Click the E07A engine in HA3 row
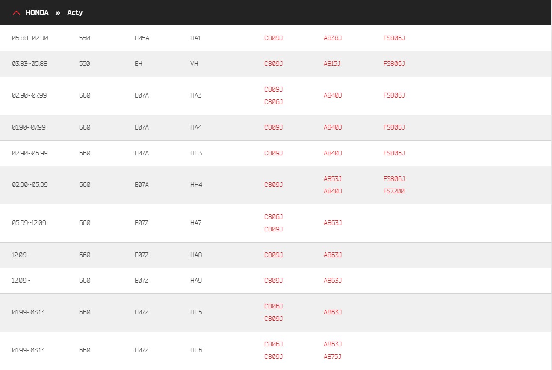 [x=142, y=95]
